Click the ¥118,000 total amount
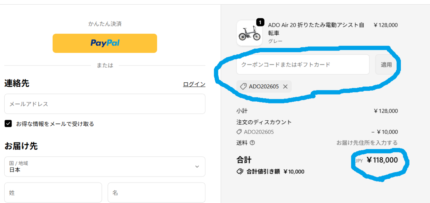 click(382, 160)
